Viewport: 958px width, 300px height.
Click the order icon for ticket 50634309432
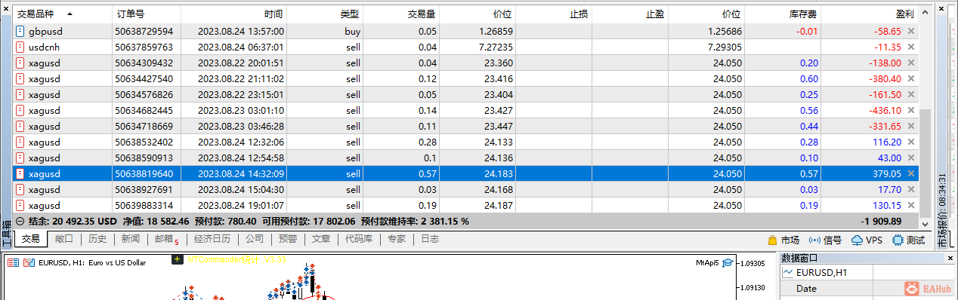[x=20, y=63]
